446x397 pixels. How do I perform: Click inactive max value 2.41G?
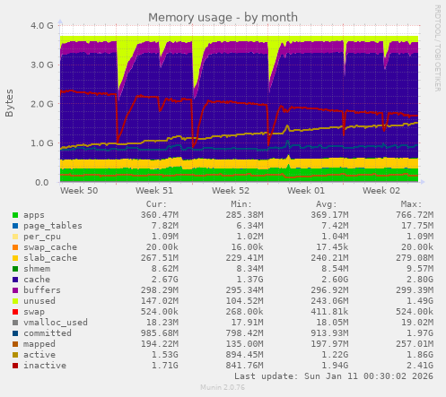point(420,366)
